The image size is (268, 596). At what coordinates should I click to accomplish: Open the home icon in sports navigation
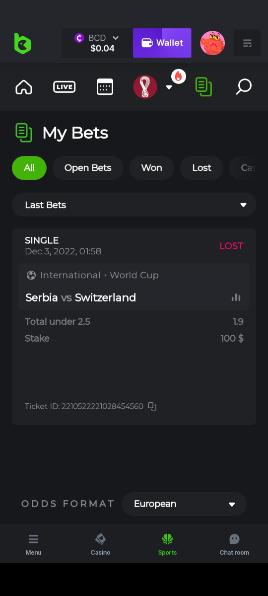tap(24, 87)
